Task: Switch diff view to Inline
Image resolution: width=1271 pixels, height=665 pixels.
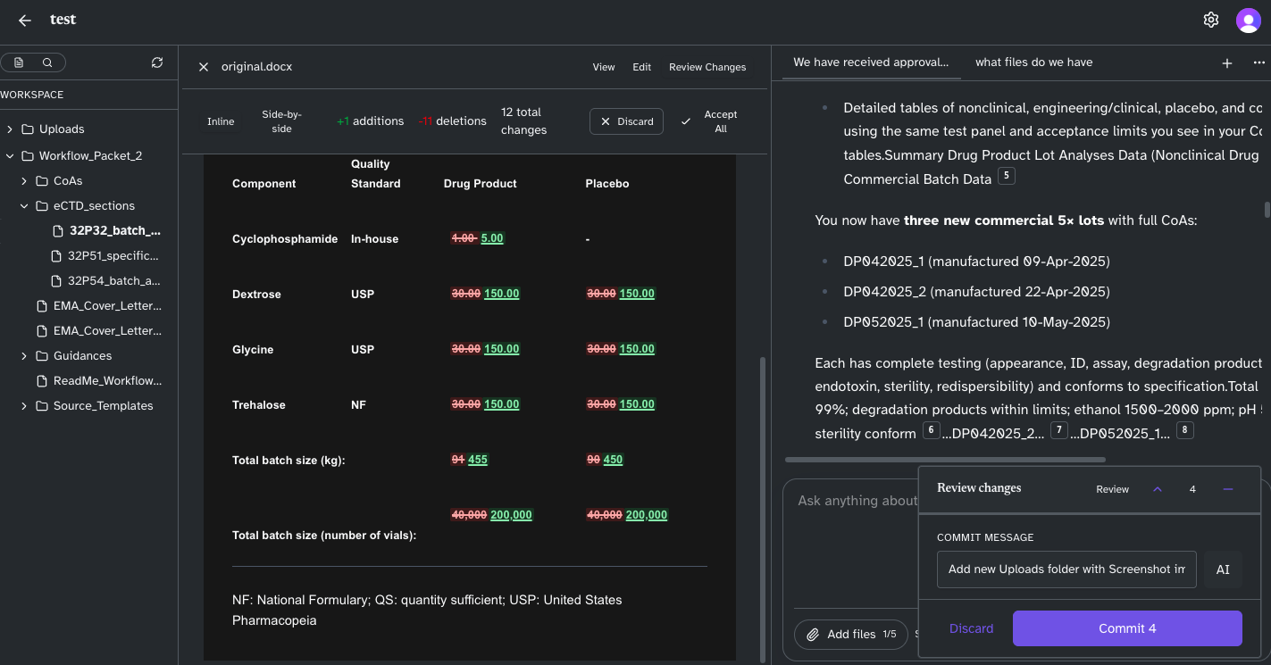Action: (x=221, y=121)
